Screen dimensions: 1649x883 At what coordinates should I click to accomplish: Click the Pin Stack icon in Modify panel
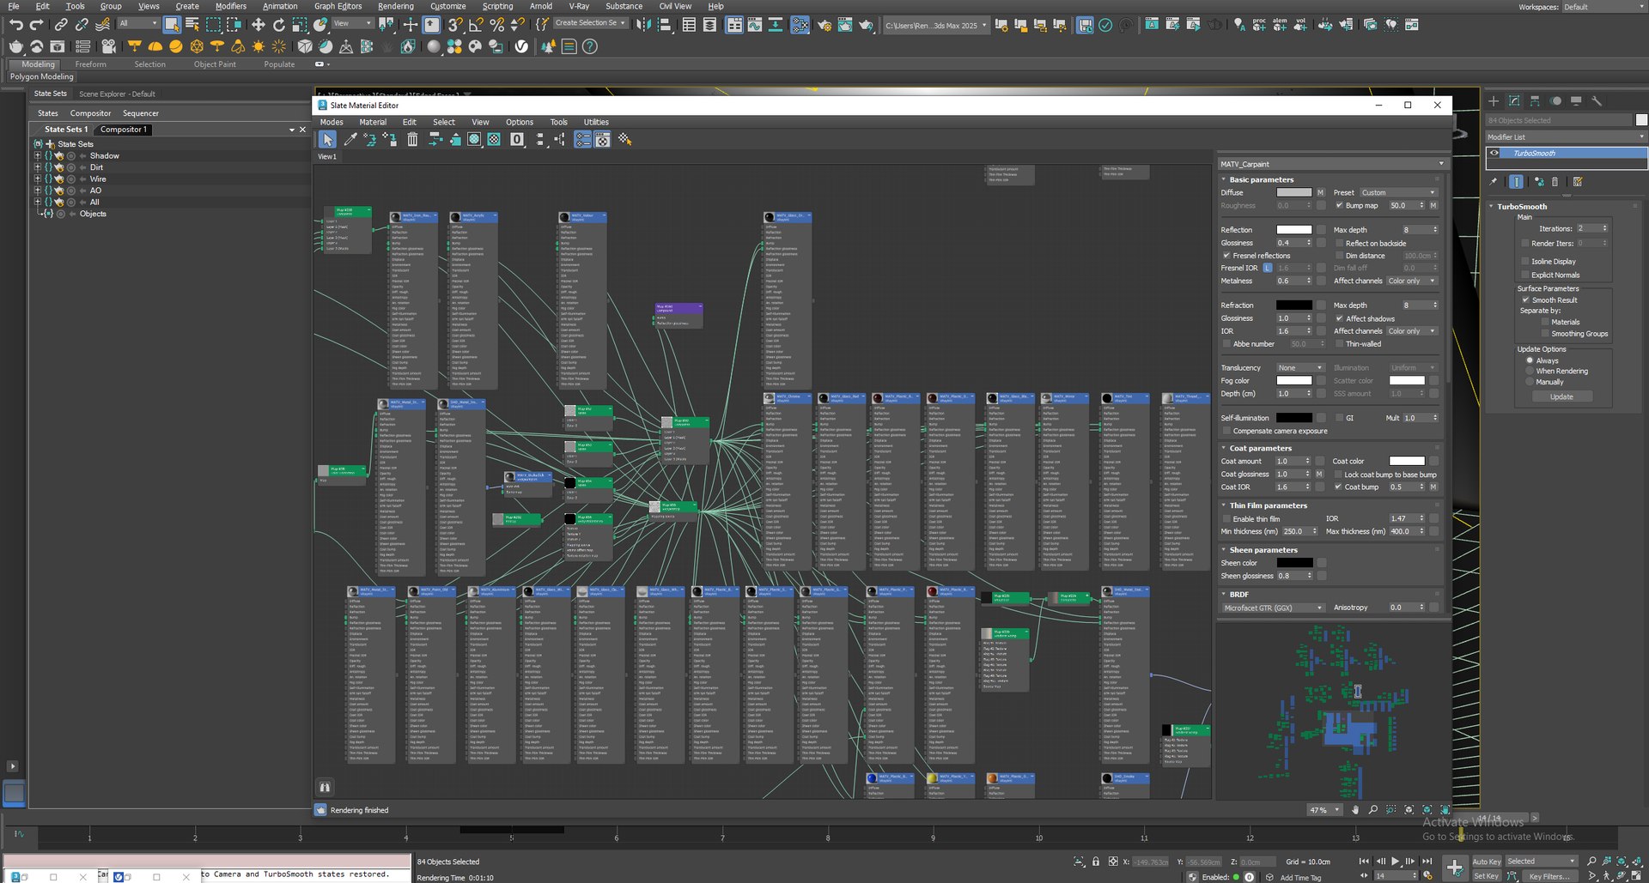(1494, 181)
